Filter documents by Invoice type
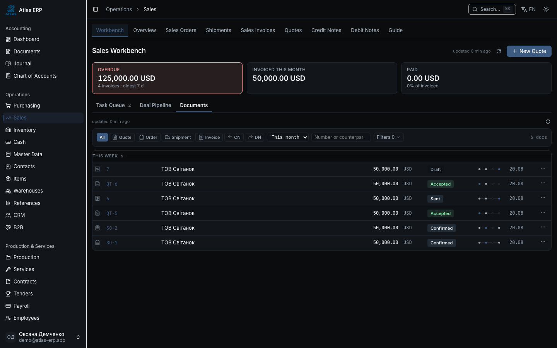557x348 pixels. coord(209,137)
